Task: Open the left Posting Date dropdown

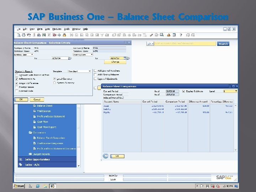Action: [x=32, y=54]
